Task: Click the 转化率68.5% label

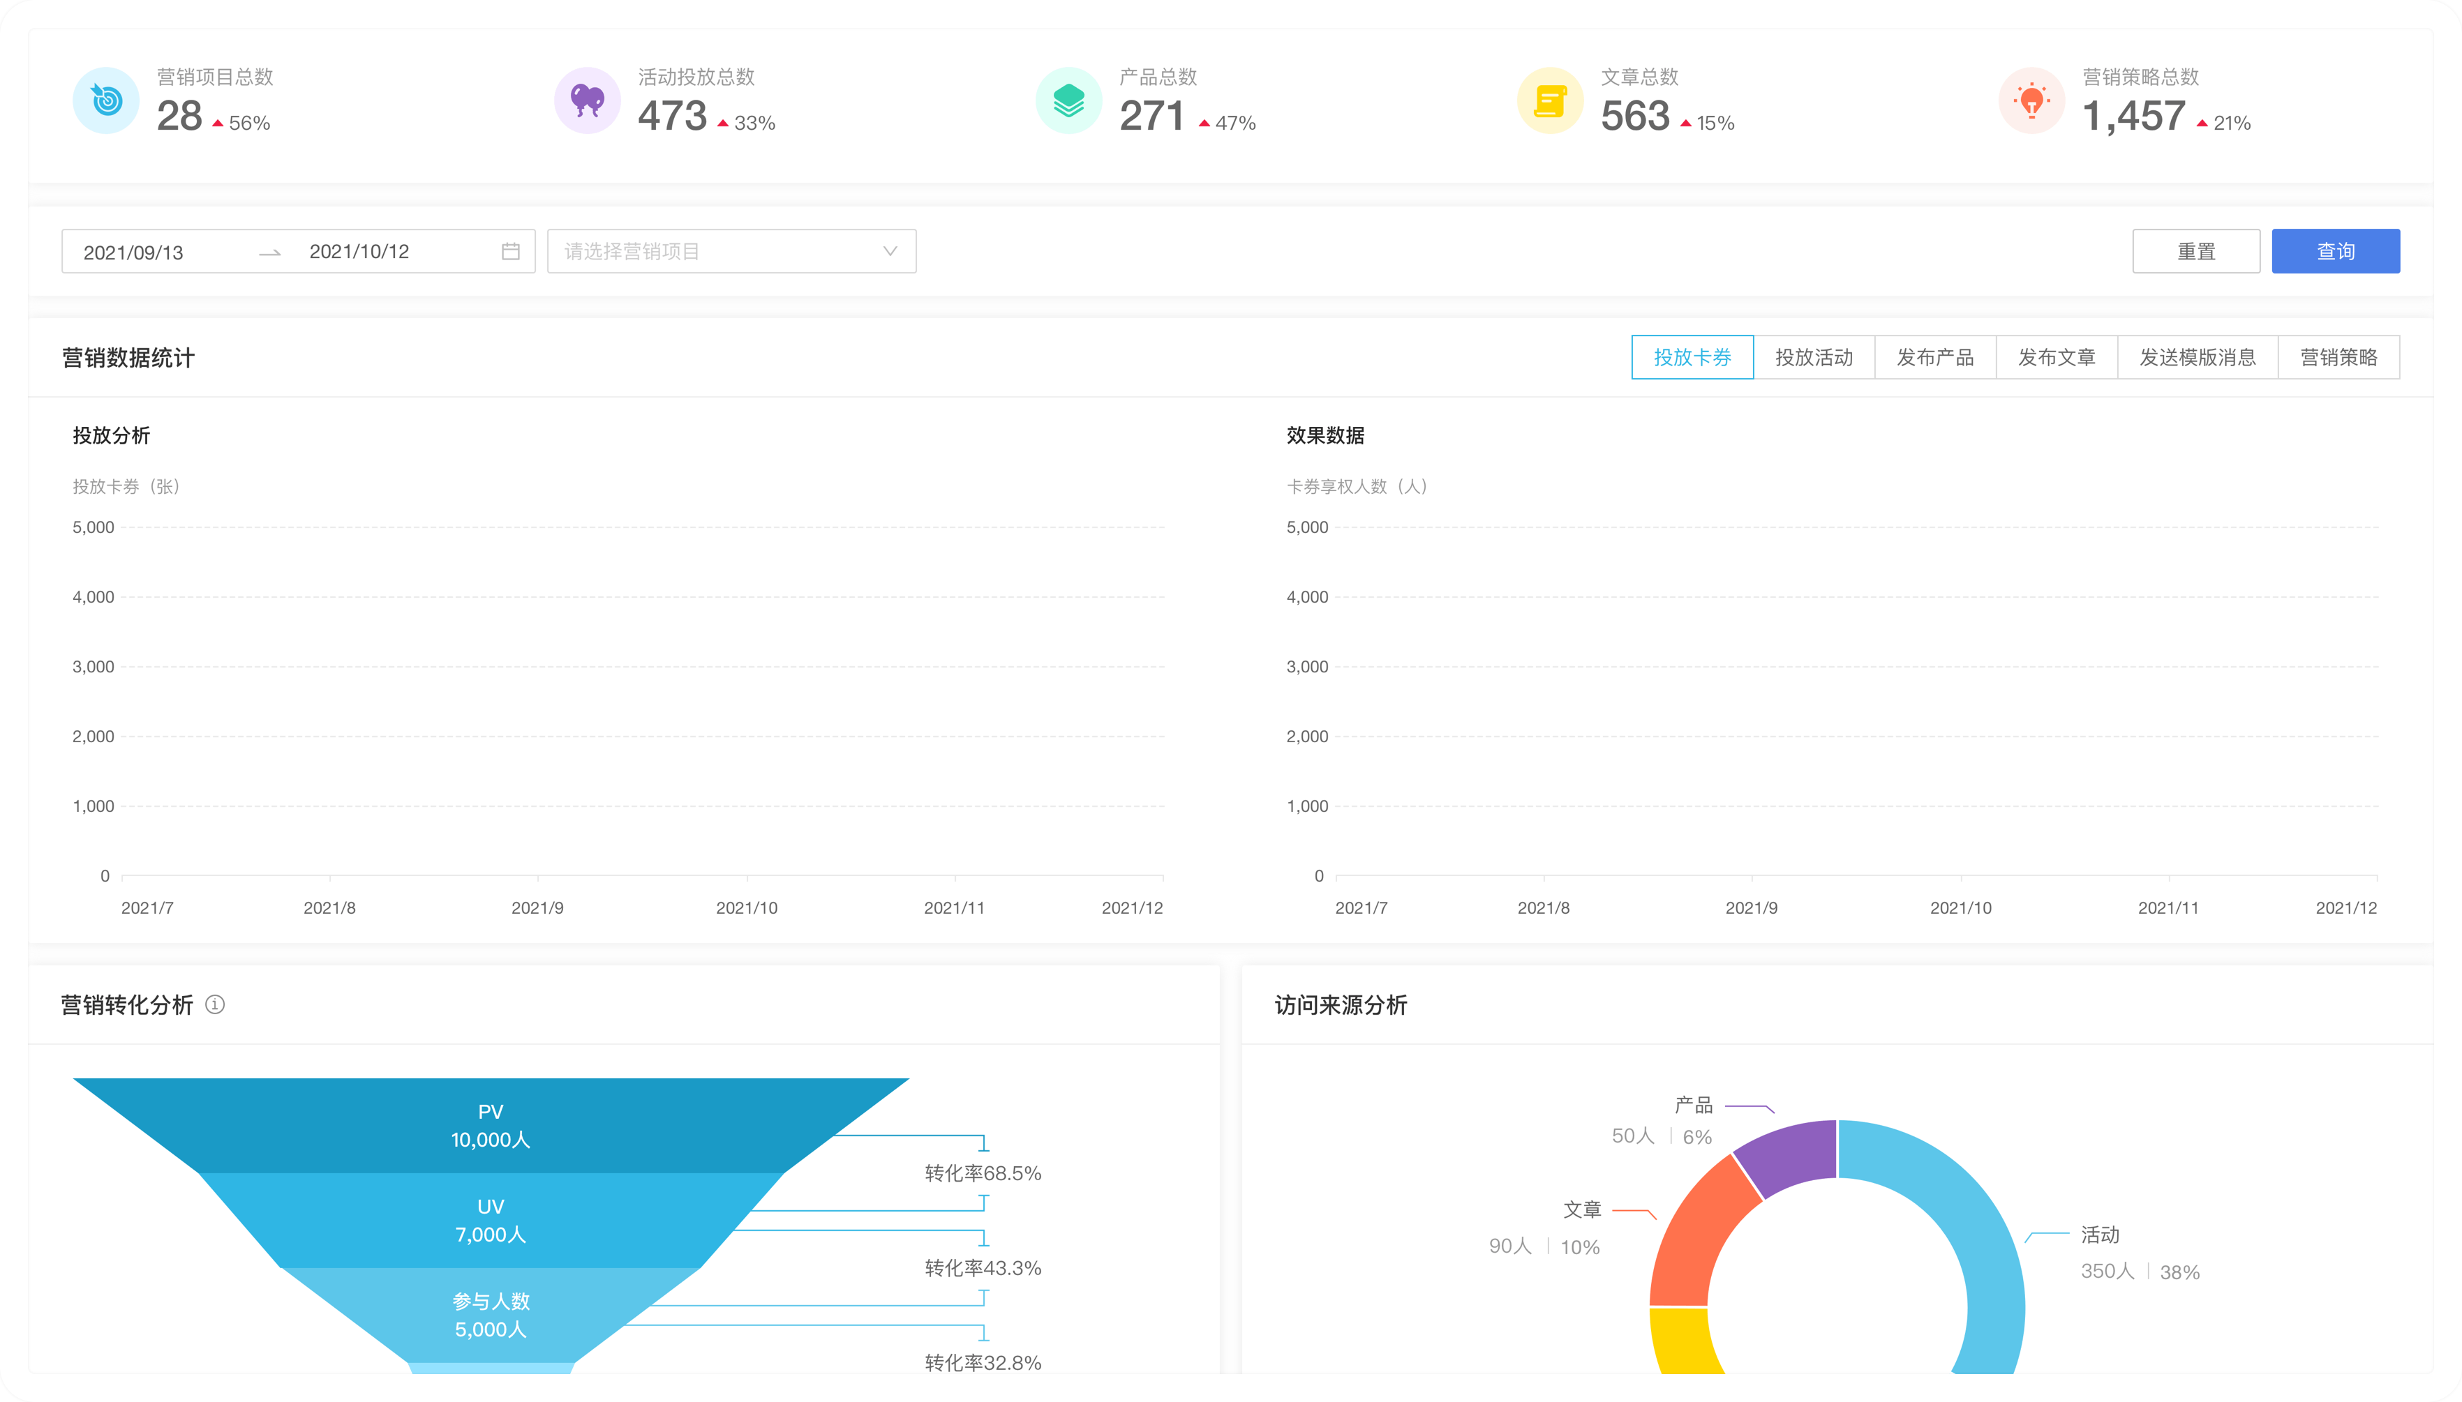Action: tap(983, 1173)
